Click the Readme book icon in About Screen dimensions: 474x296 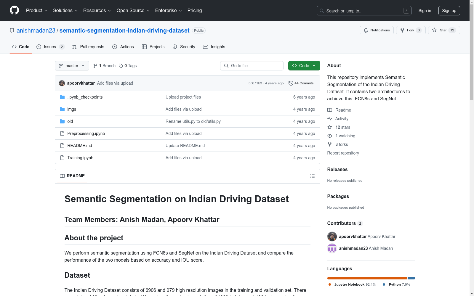[330, 110]
